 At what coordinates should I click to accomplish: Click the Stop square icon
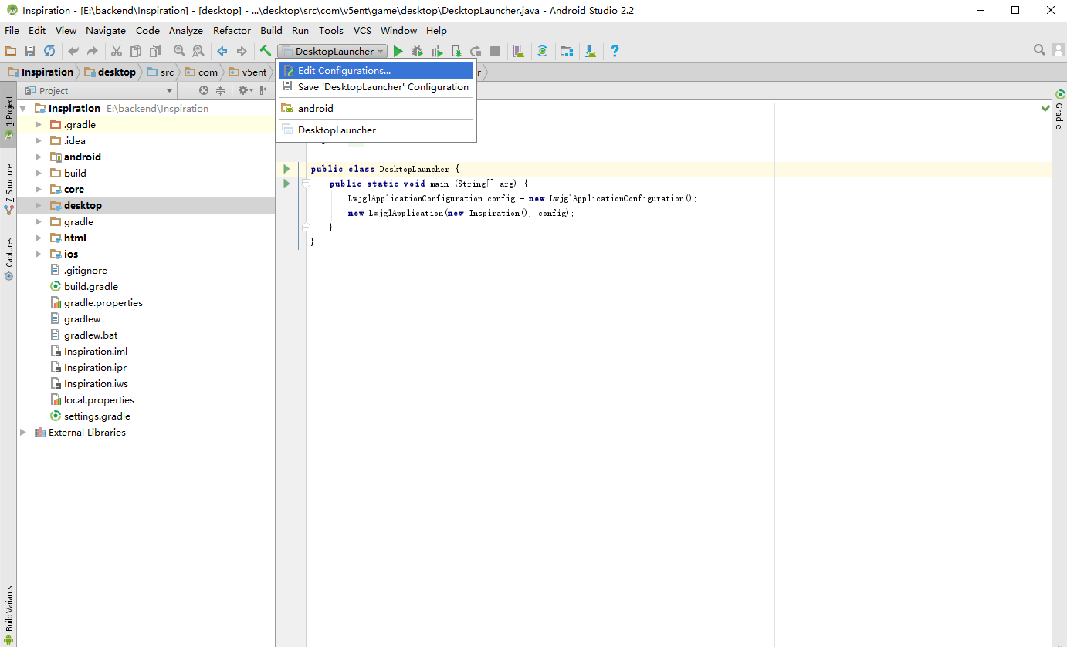495,51
